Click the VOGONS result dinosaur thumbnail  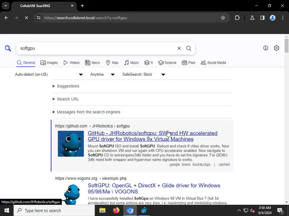click(x=71, y=194)
